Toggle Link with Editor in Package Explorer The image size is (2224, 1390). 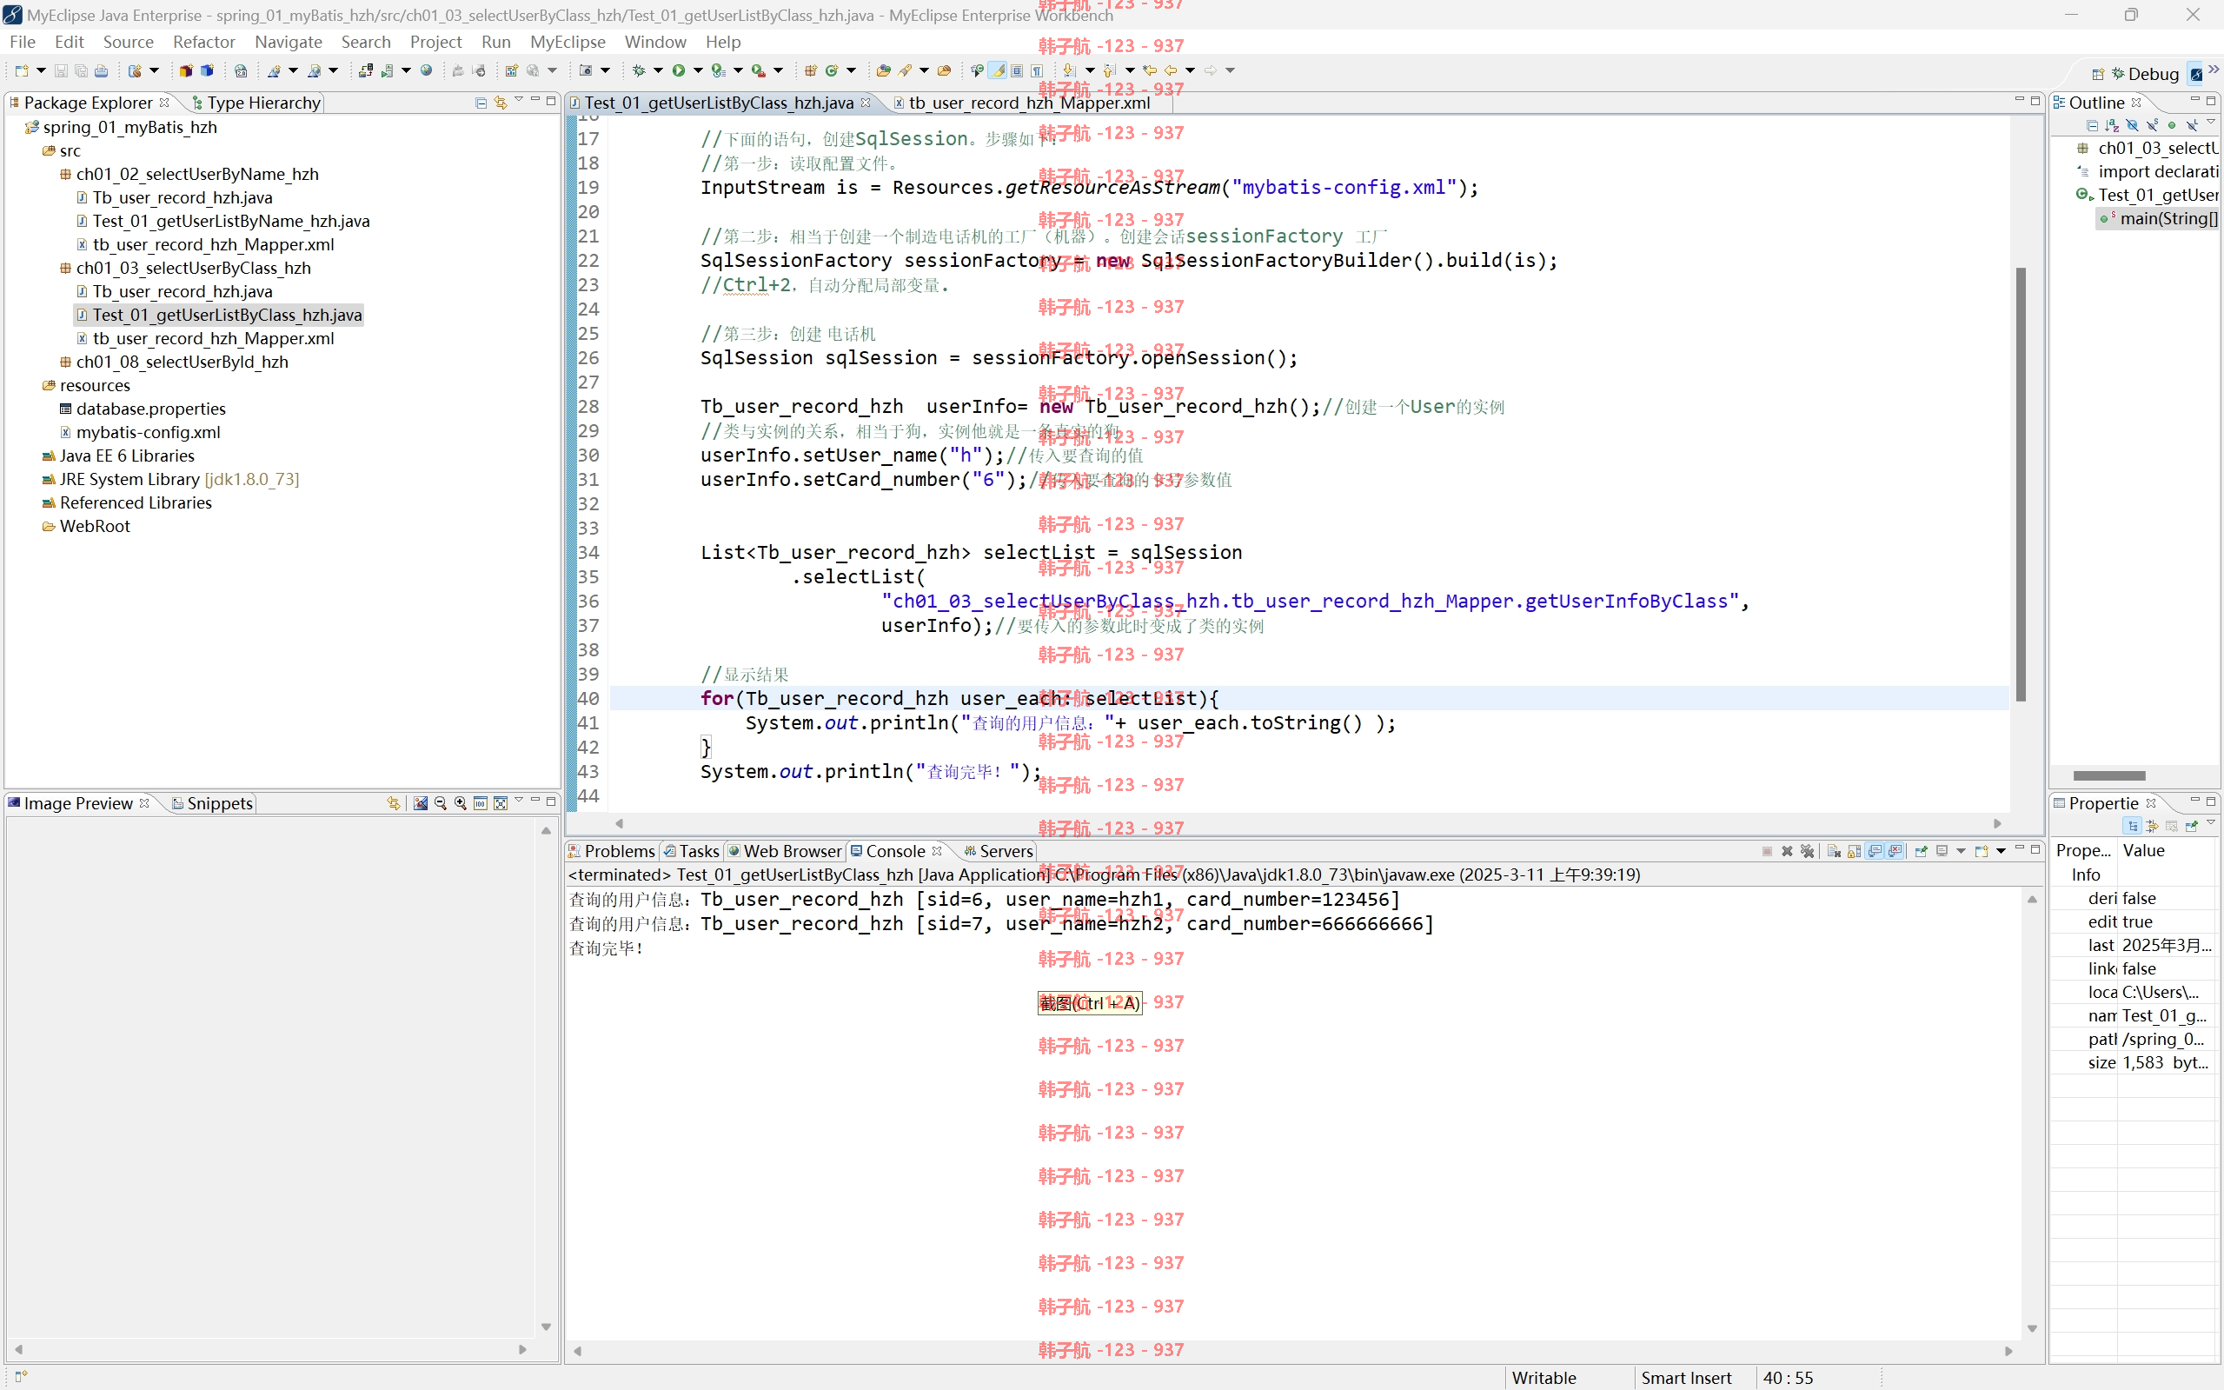(501, 102)
